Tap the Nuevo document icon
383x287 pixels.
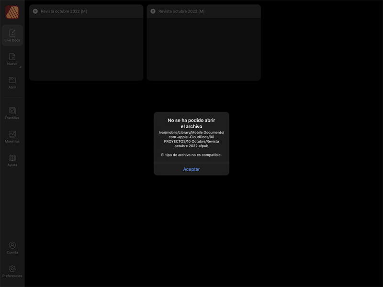point(12,57)
